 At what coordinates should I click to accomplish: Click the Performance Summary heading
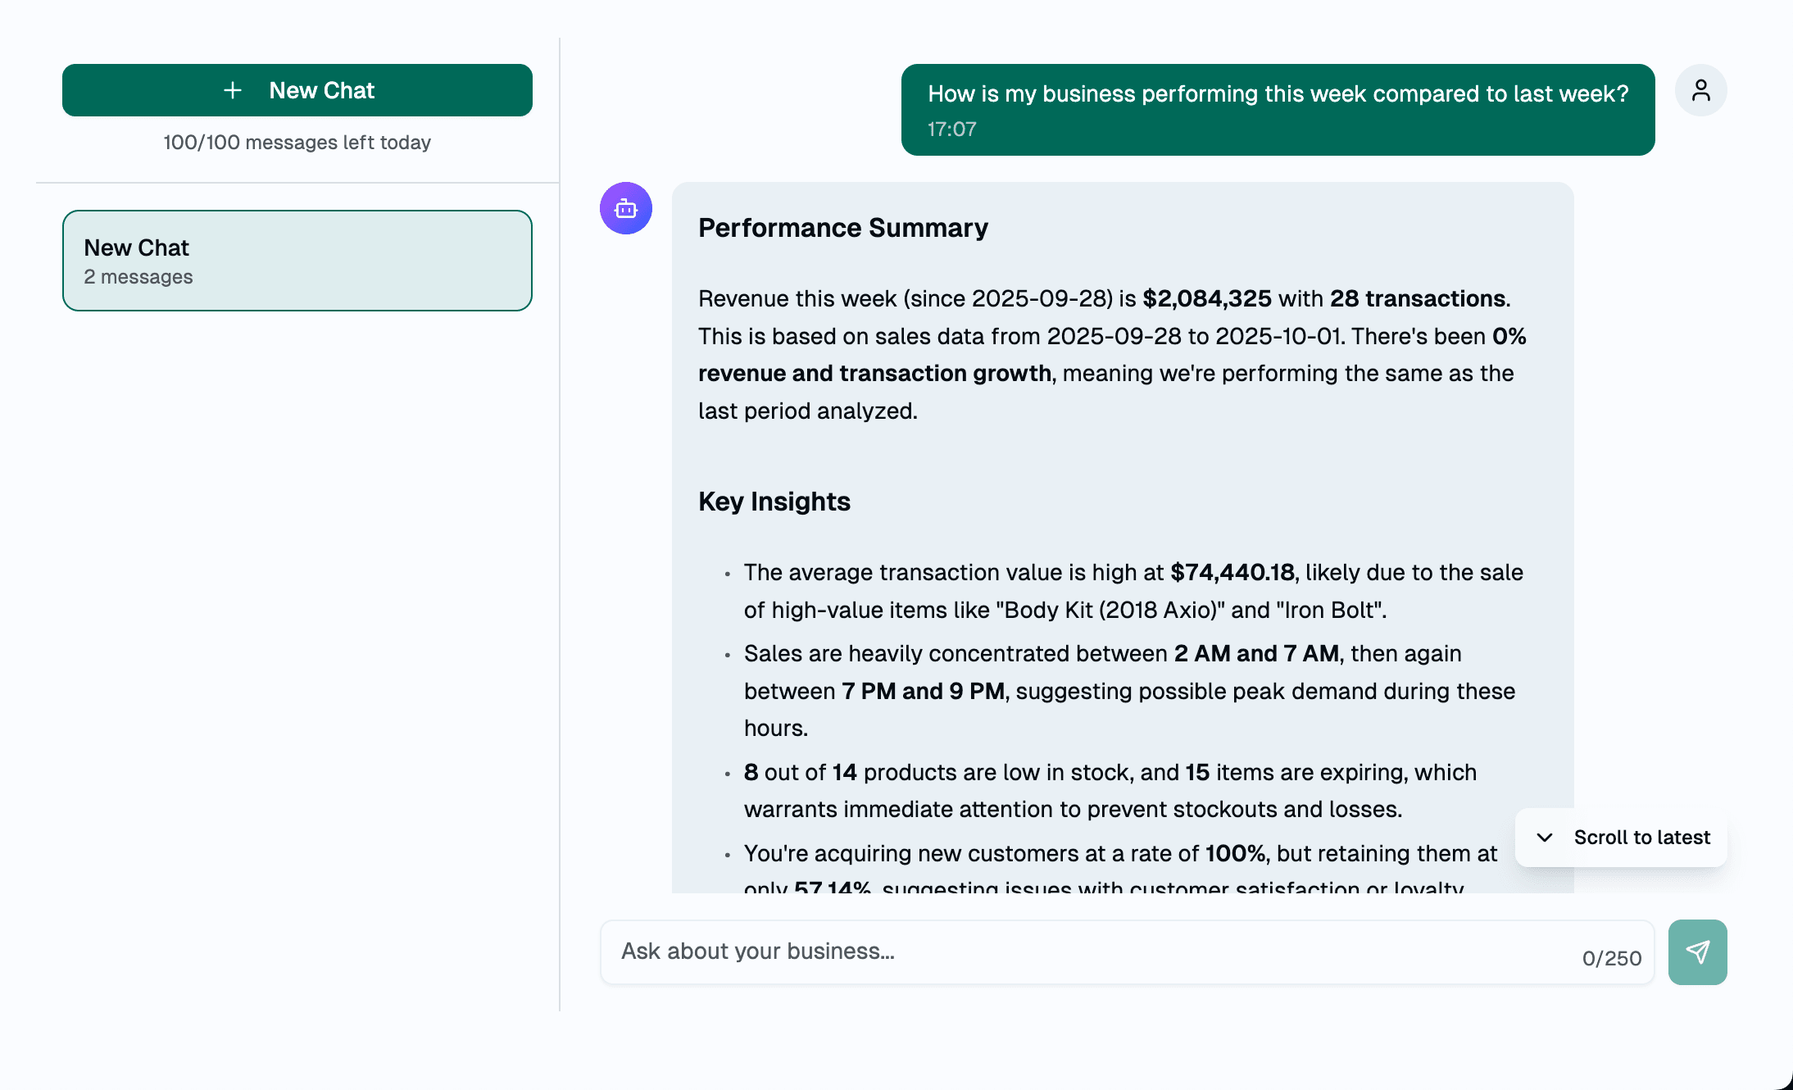tap(842, 228)
